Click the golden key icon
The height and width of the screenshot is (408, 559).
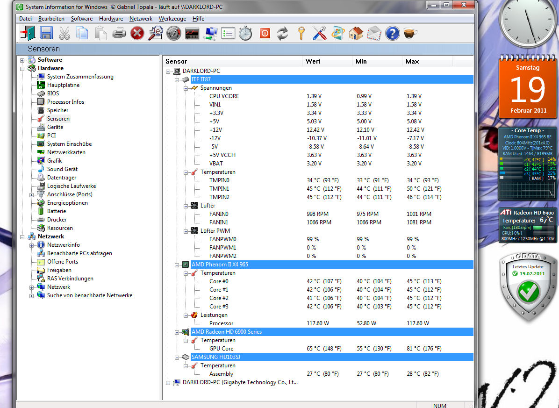click(301, 33)
